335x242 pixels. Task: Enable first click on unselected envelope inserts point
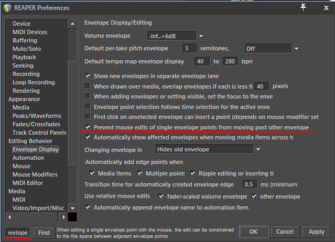[x=88, y=116]
